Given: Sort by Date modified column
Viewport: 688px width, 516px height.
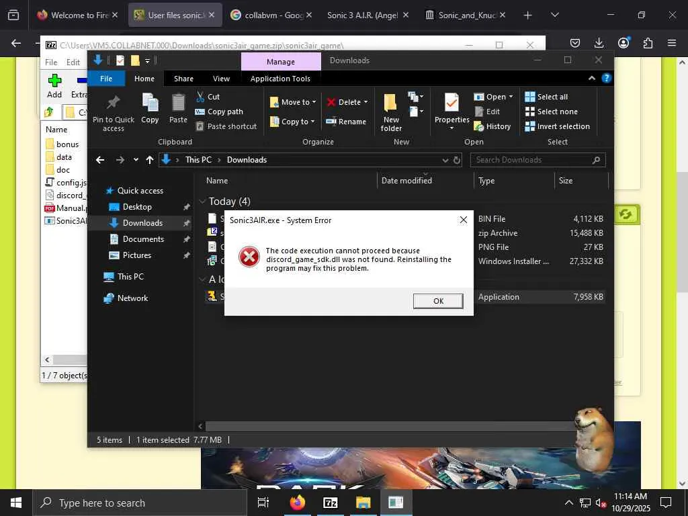Looking at the screenshot, I should (x=406, y=180).
